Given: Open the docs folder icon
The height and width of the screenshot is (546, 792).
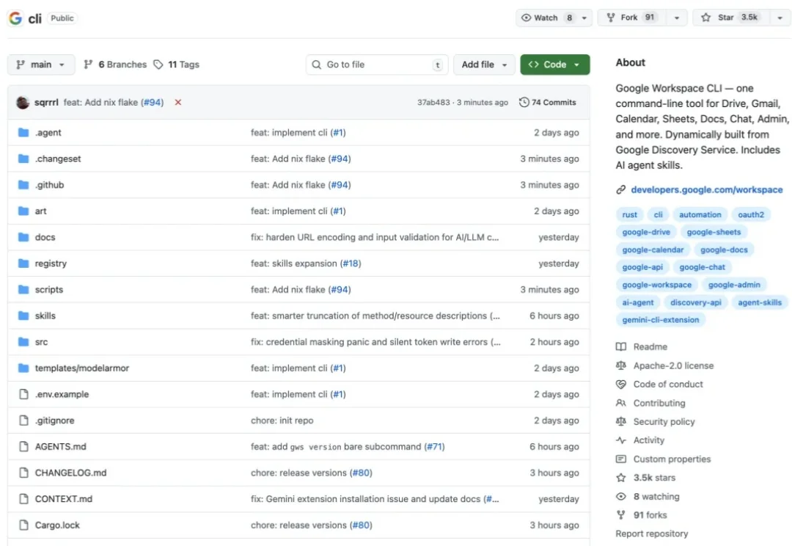Looking at the screenshot, I should point(23,237).
